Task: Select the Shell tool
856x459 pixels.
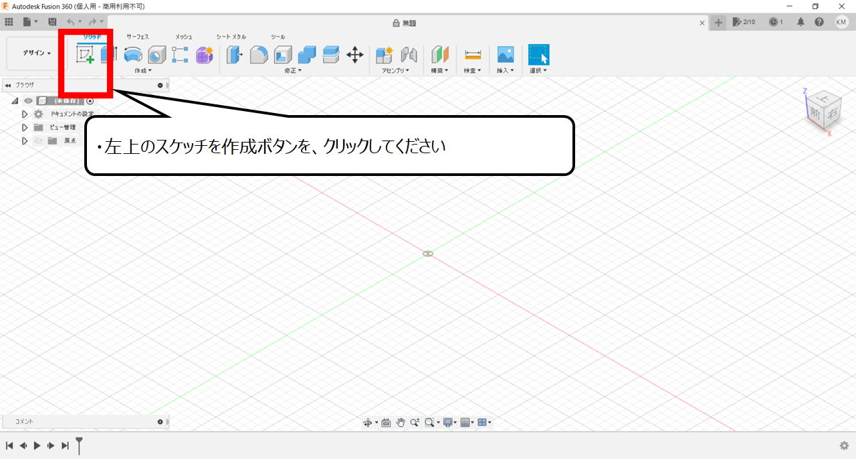Action: pyautogui.click(x=283, y=55)
